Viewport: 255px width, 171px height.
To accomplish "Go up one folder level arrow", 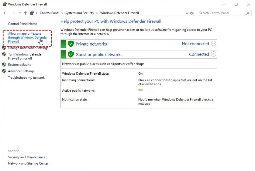I will (x=25, y=13).
